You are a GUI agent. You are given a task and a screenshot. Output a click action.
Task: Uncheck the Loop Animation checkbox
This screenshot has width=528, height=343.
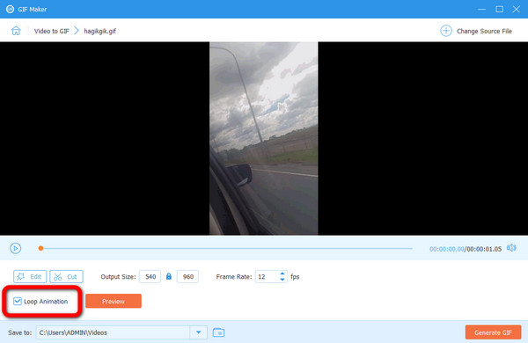18,302
